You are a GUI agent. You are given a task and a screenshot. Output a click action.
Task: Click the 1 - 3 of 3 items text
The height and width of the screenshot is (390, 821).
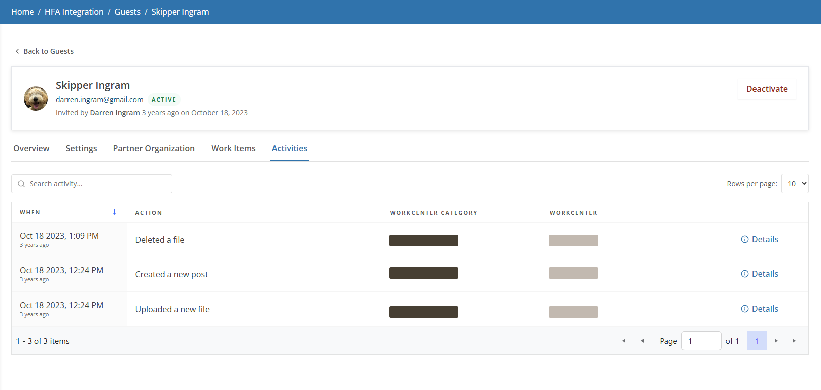pyautogui.click(x=43, y=341)
